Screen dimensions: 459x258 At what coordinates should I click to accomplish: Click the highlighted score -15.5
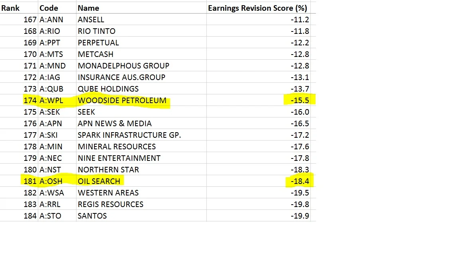tap(300, 100)
